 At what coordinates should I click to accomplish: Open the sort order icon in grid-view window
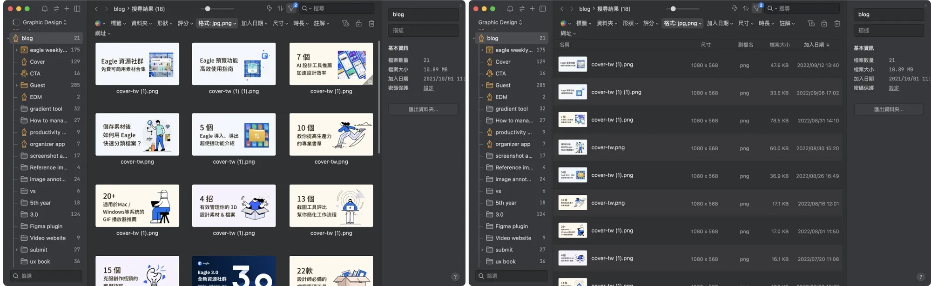pos(280,8)
